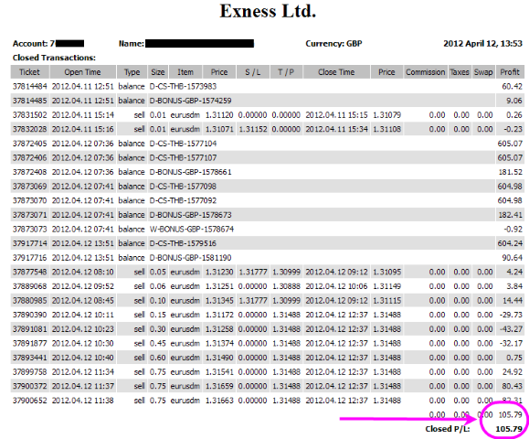Select ticket number 37899758

point(29,372)
